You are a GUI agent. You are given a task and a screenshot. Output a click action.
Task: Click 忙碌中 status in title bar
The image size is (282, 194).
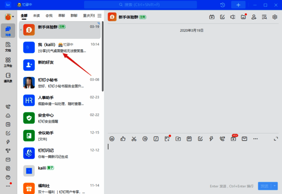24,5
